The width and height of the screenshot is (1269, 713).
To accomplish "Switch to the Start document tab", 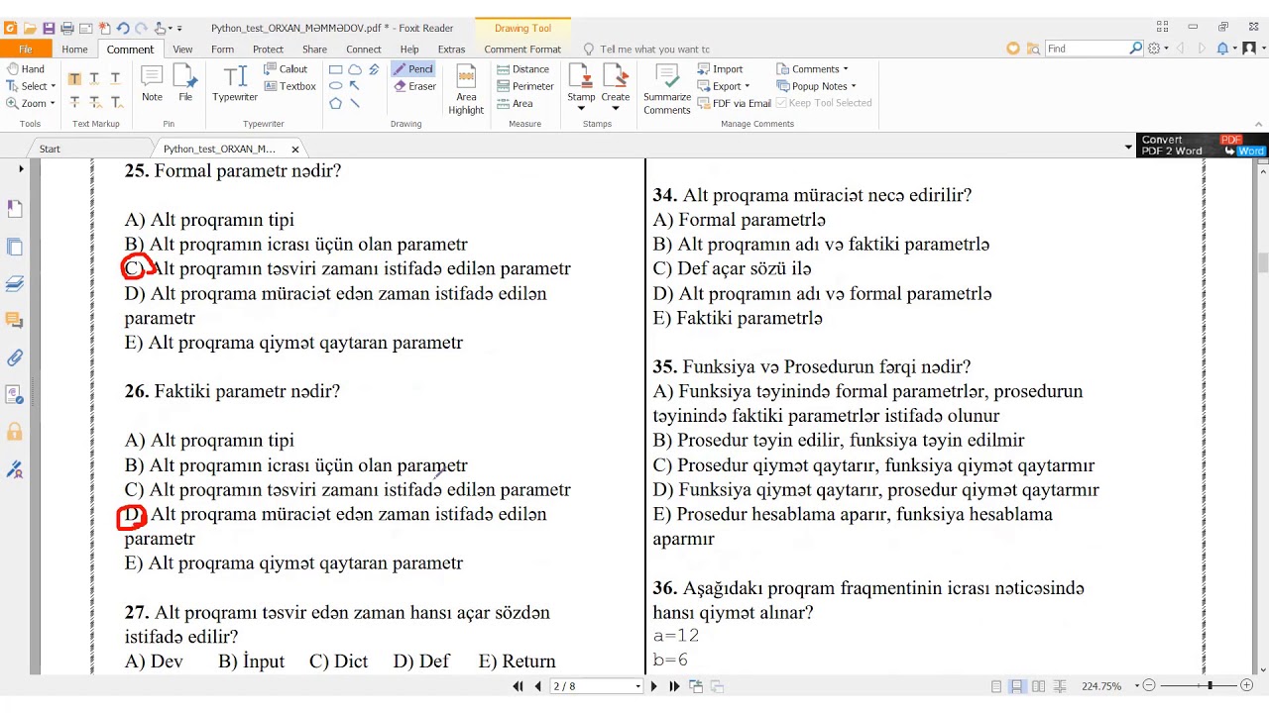I will pyautogui.click(x=50, y=149).
